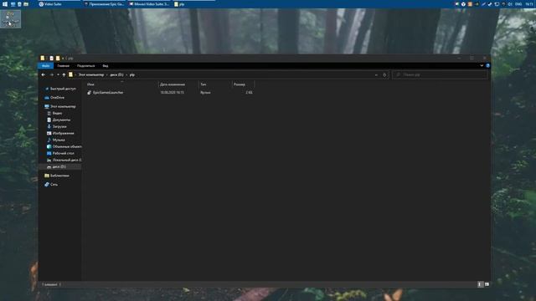
Task: Go forward with the Explorer forward arrow
Action: pos(52,74)
